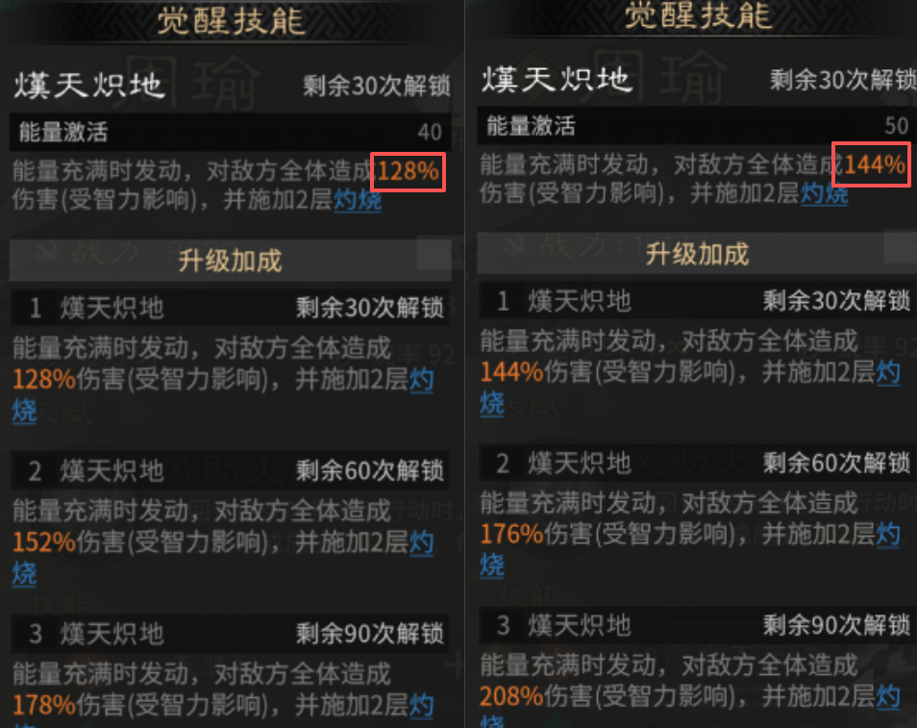Image resolution: width=917 pixels, height=728 pixels.
Task: Open the 灼烧 link beside the 144% description
Action: tap(824, 193)
